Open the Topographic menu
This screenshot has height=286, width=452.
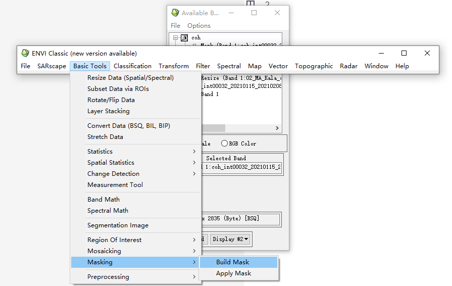click(x=314, y=66)
